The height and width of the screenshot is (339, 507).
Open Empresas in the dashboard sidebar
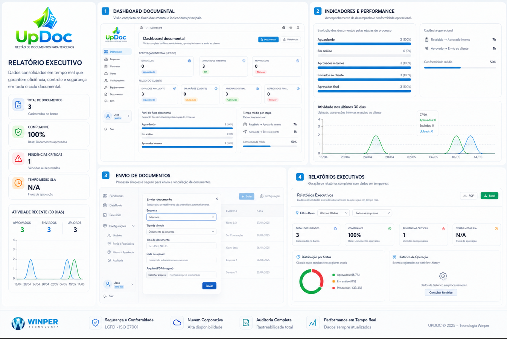pos(115,59)
